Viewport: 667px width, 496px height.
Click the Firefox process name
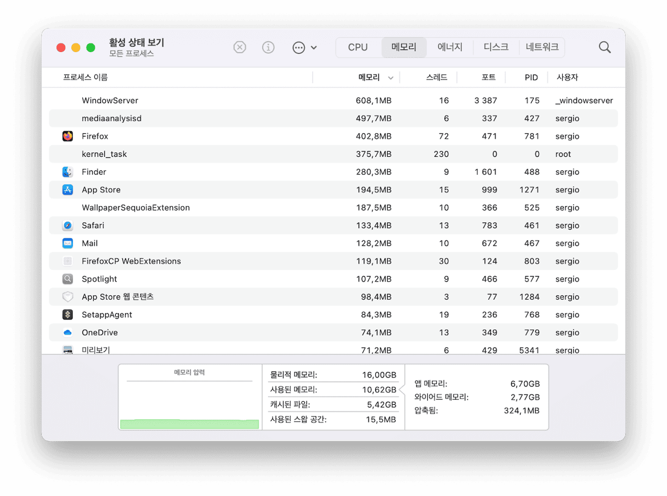click(x=95, y=136)
